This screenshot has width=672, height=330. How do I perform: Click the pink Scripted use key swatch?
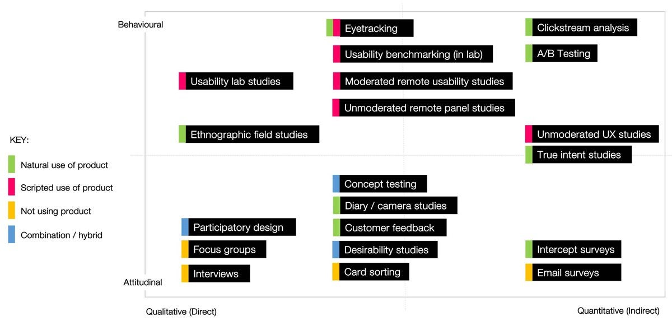pos(12,188)
